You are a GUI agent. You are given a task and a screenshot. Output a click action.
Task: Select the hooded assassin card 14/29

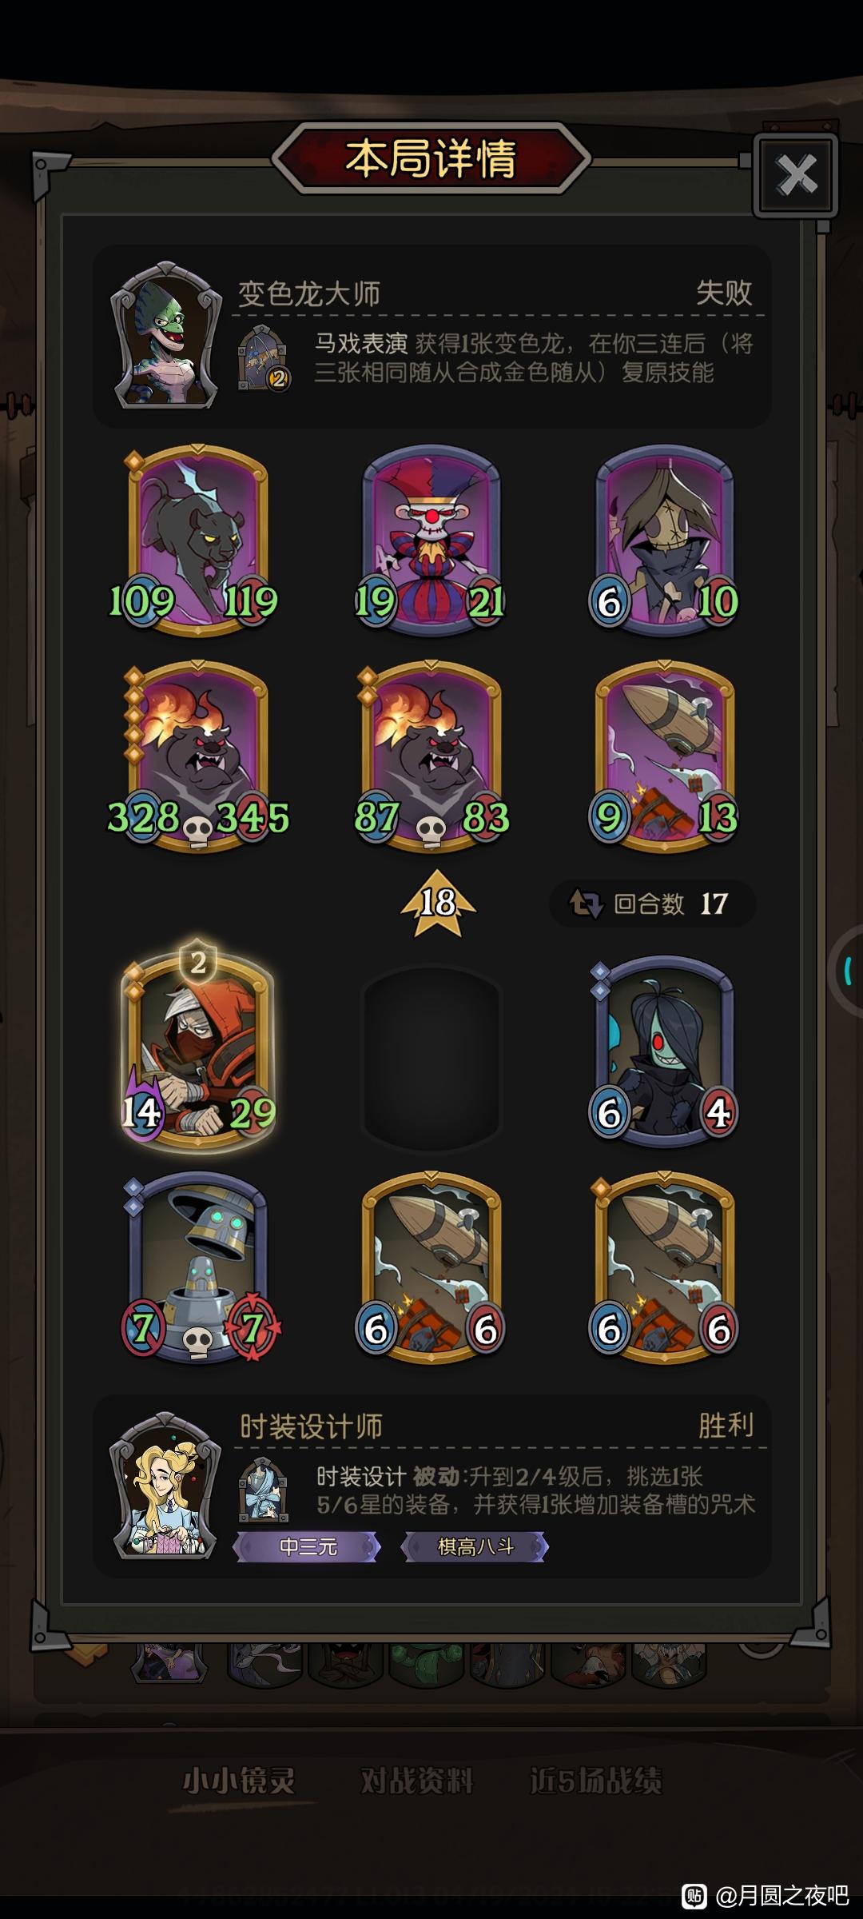tap(197, 1047)
